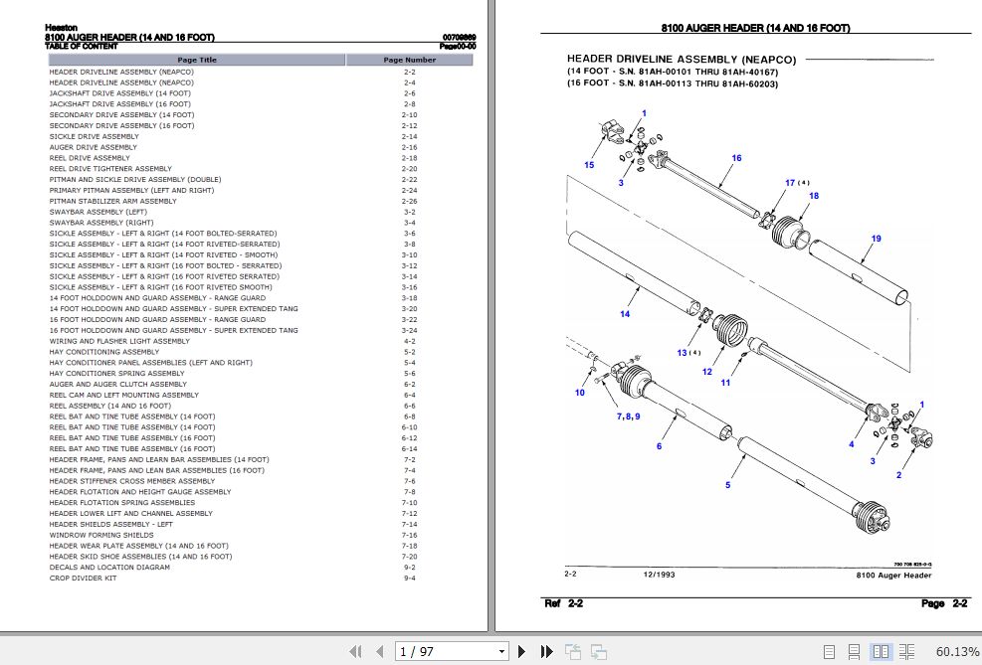Enable book view with continuous facing pages
This screenshot has width=982, height=665.
point(906,651)
